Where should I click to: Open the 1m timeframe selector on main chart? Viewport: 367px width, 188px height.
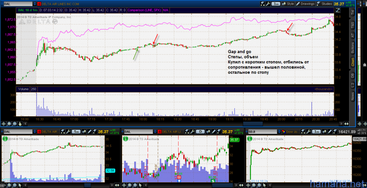point(276,4)
